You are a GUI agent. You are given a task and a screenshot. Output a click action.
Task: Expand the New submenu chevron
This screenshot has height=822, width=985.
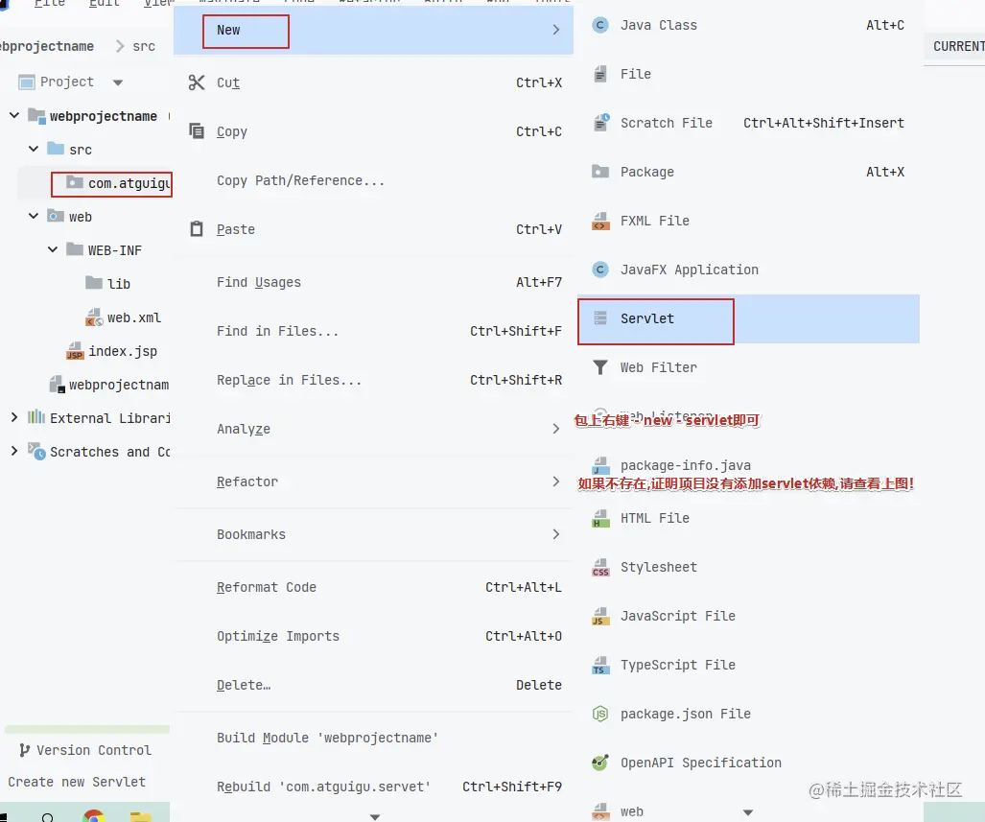point(555,30)
